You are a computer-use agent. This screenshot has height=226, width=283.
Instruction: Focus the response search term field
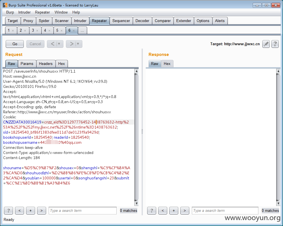[225, 210]
